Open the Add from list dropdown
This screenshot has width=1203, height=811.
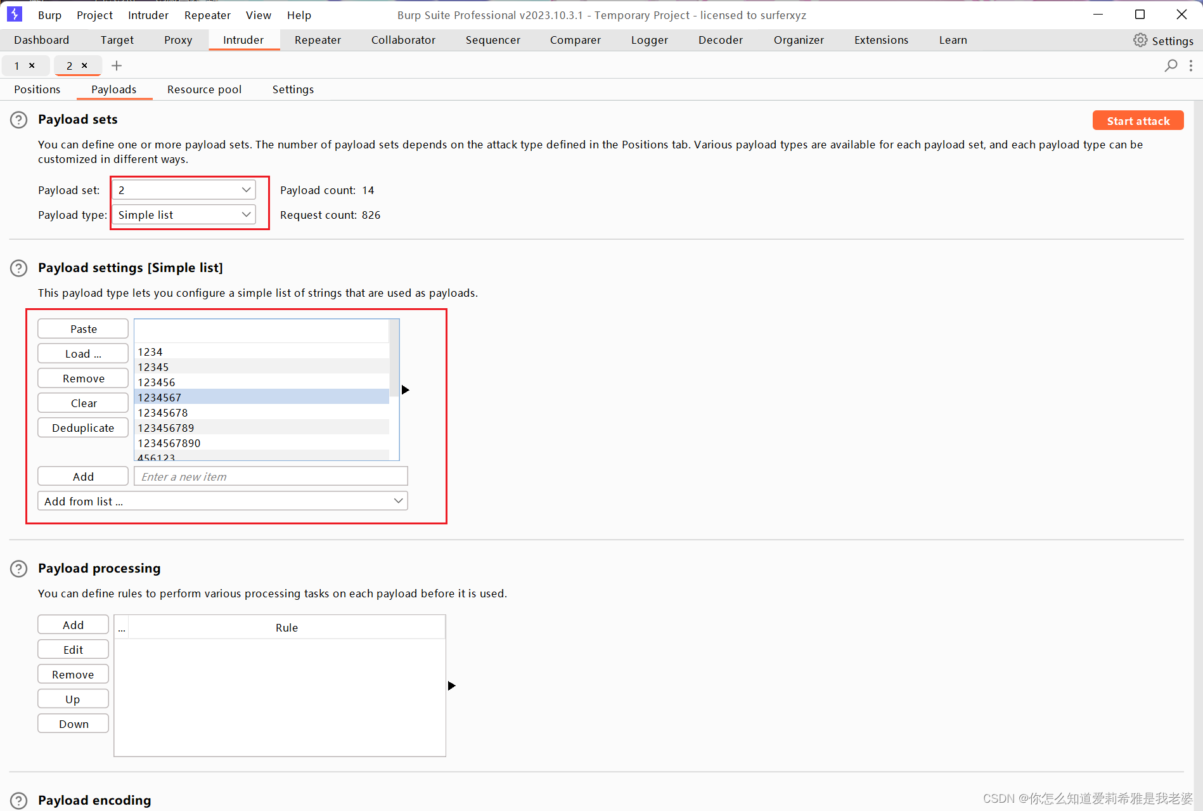tap(222, 501)
